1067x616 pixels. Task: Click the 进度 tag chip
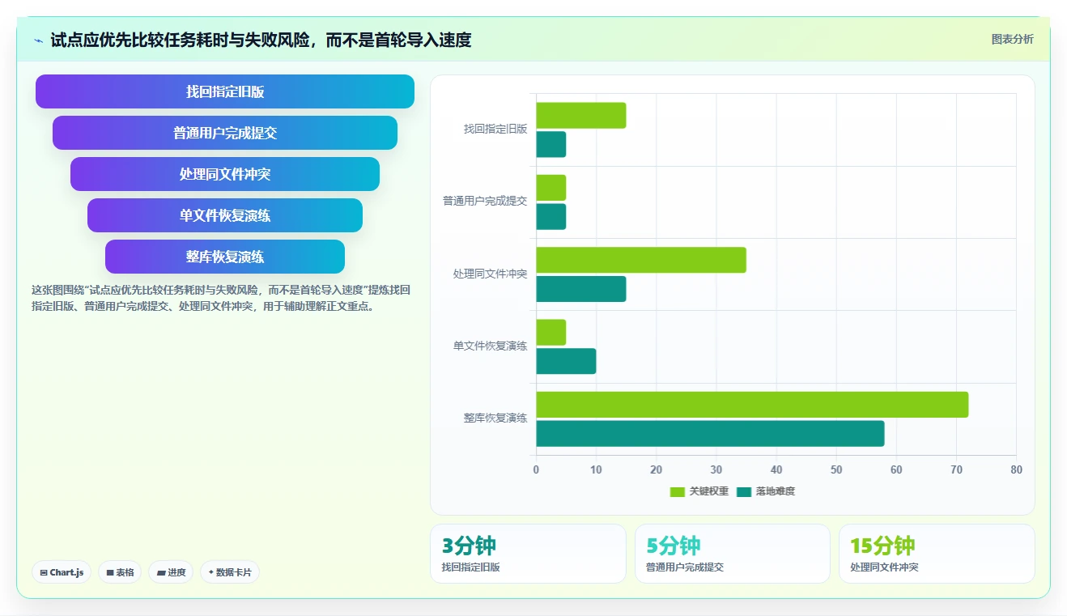pyautogui.click(x=171, y=572)
